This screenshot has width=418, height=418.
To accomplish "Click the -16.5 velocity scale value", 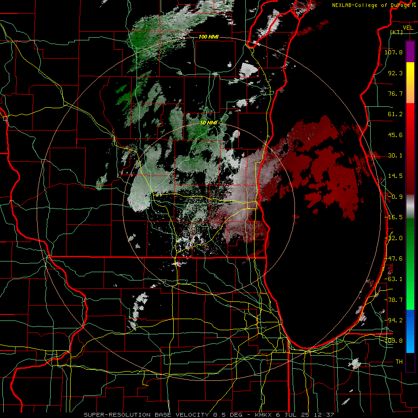I will point(393,217).
